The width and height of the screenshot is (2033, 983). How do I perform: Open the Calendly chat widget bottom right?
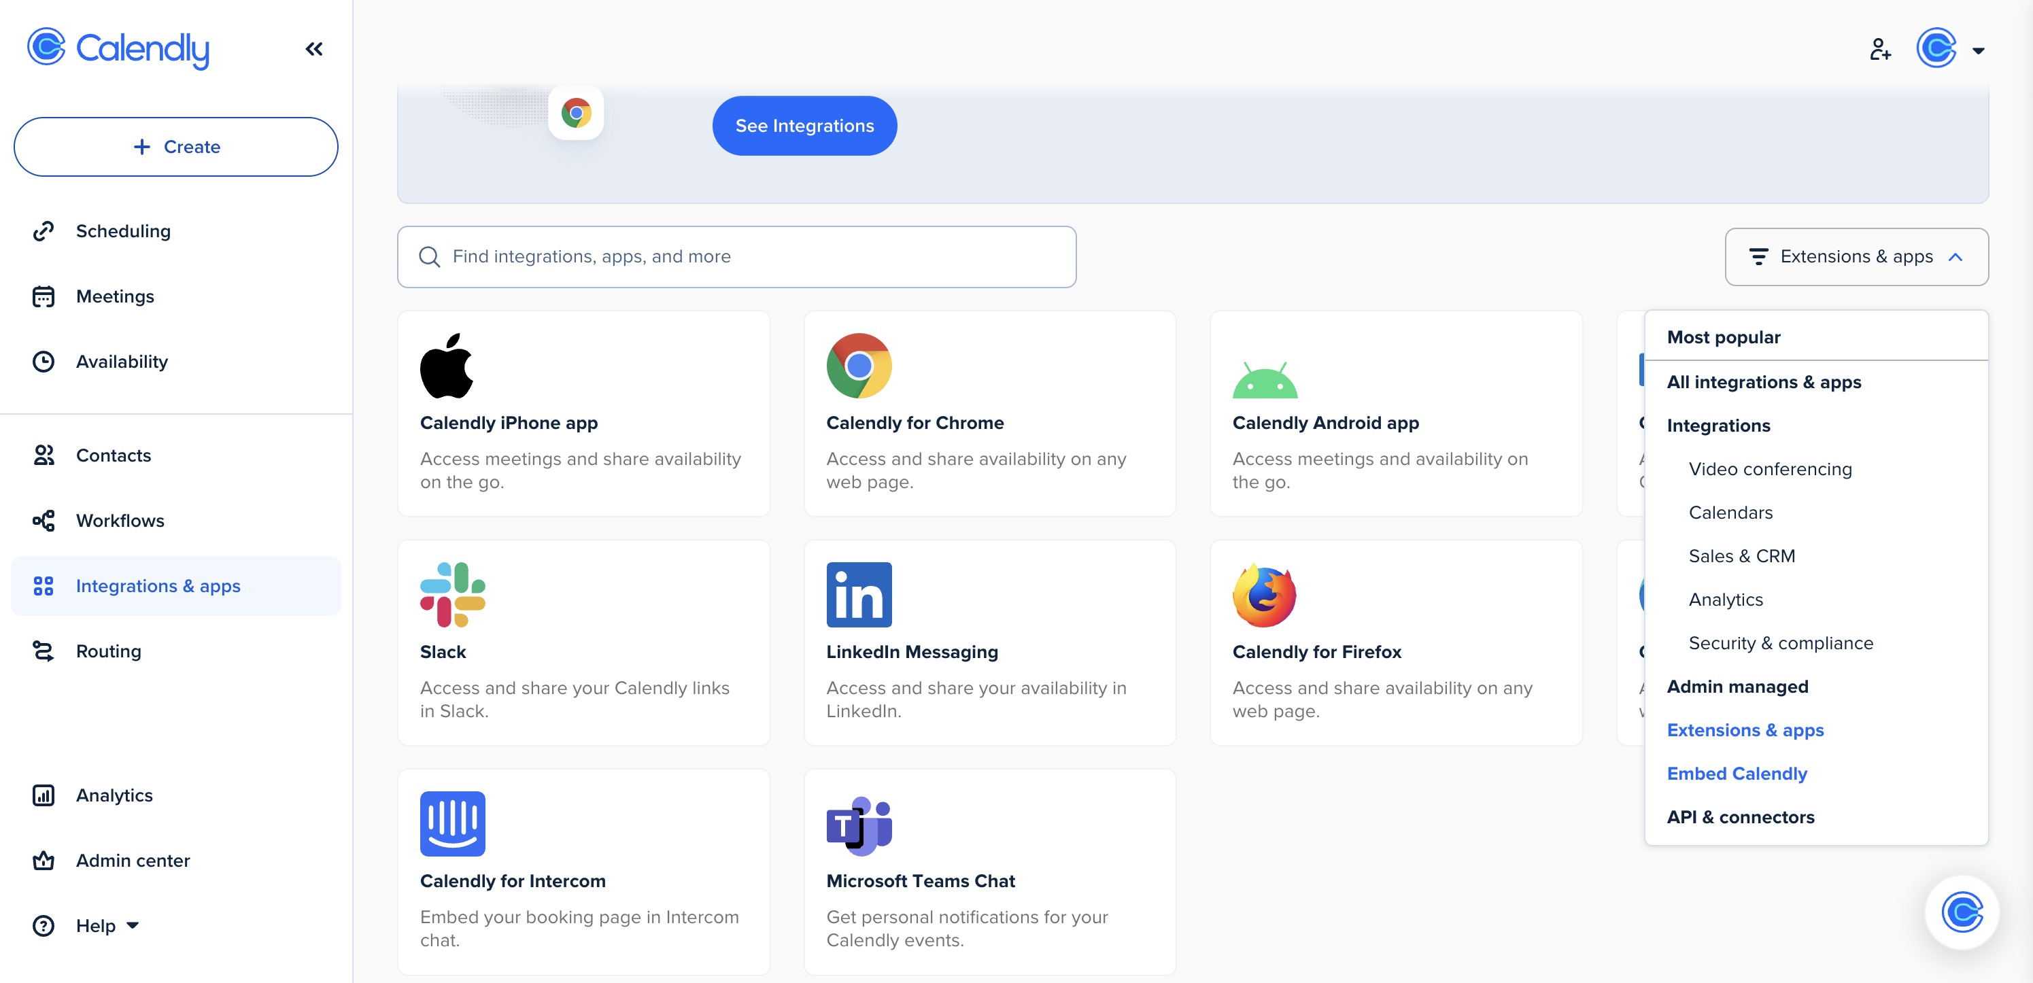pos(1963,913)
